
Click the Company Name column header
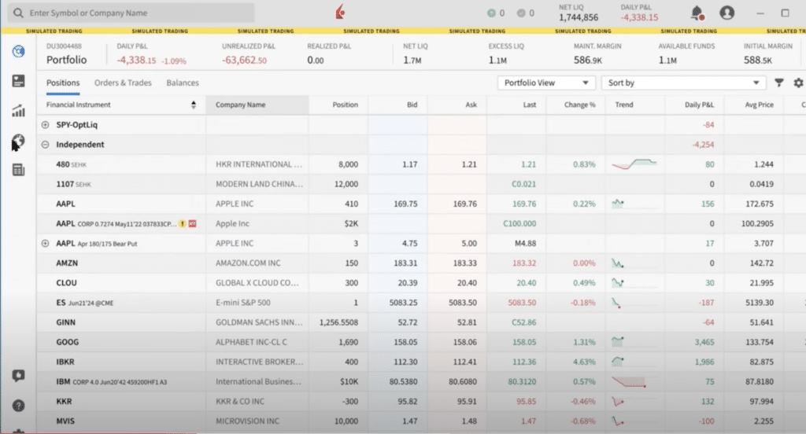click(257, 105)
